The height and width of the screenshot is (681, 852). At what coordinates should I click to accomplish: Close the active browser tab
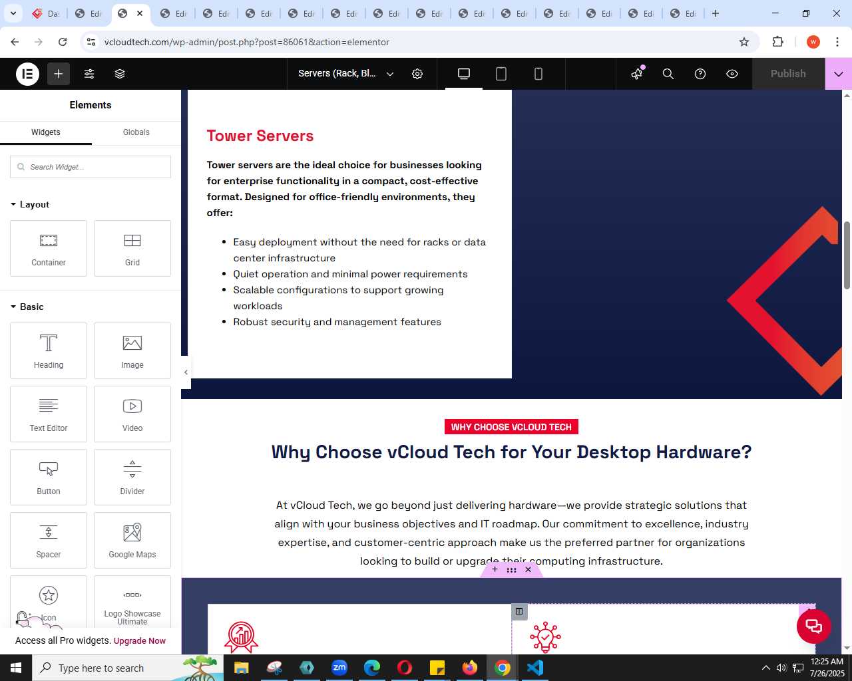(x=140, y=13)
